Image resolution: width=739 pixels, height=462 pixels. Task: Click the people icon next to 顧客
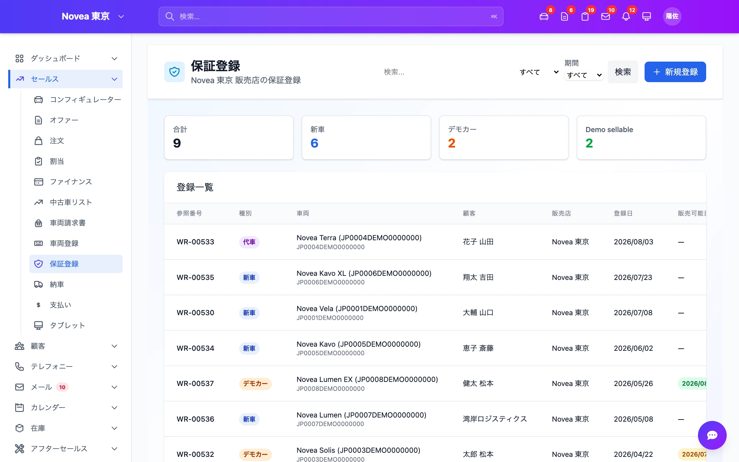(20, 346)
